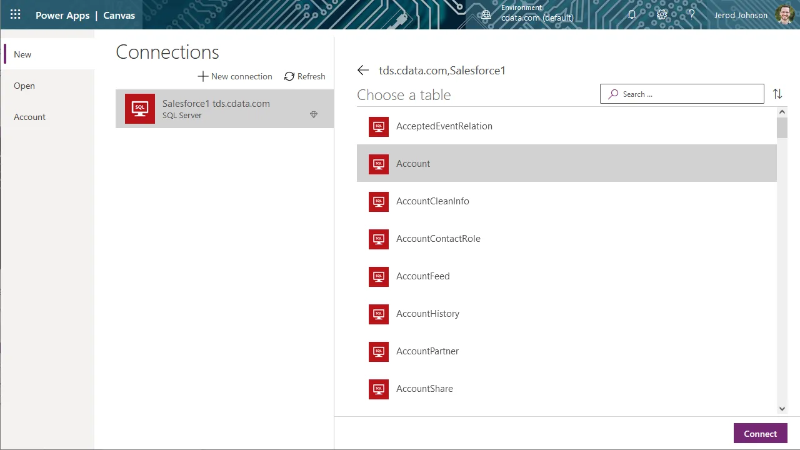The height and width of the screenshot is (450, 800).
Task: Click the SQL Server icon beside AccountFeed
Action: [x=378, y=276]
